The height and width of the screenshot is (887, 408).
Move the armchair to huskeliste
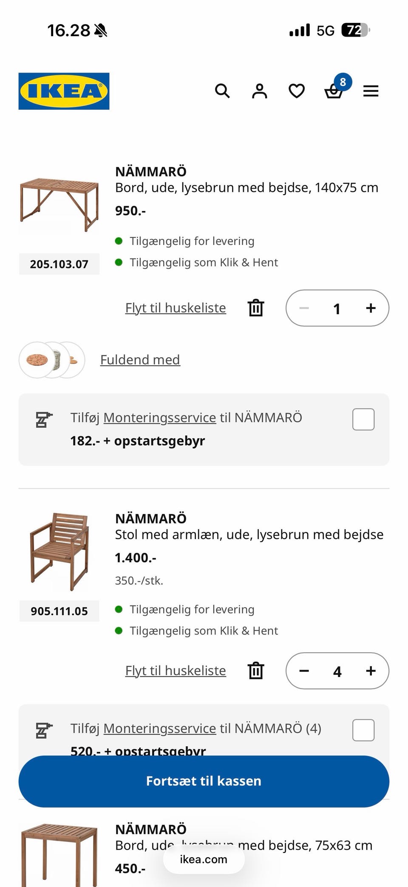176,671
